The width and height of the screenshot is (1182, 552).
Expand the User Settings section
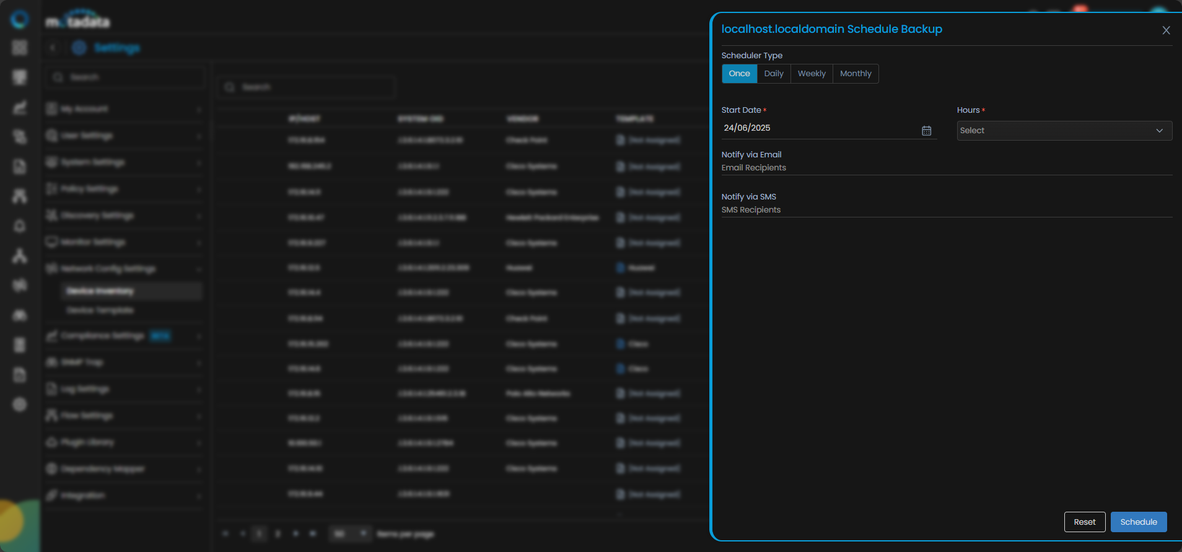(124, 136)
